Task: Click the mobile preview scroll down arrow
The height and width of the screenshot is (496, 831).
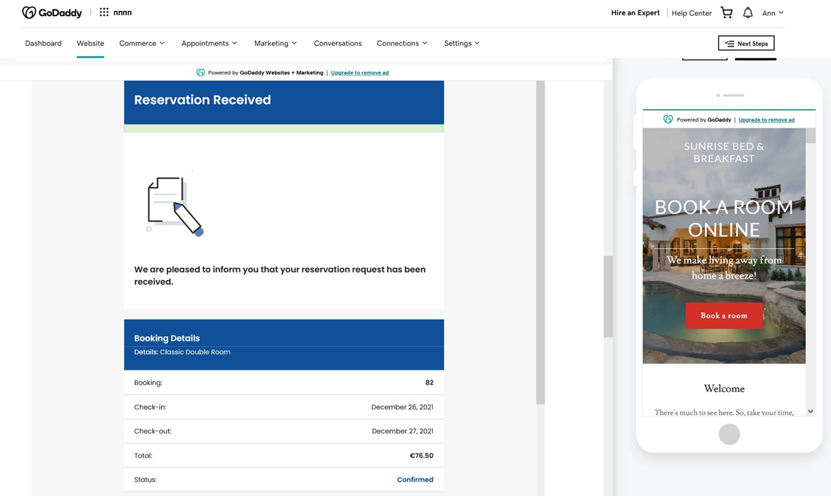Action: (x=811, y=411)
